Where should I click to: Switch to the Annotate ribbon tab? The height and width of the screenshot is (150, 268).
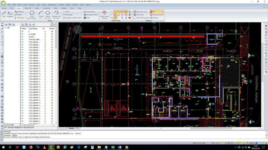[46, 8]
